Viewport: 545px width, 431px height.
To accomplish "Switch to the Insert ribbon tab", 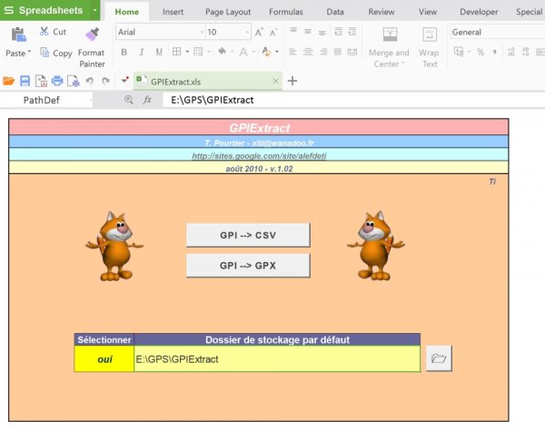I will [x=173, y=12].
